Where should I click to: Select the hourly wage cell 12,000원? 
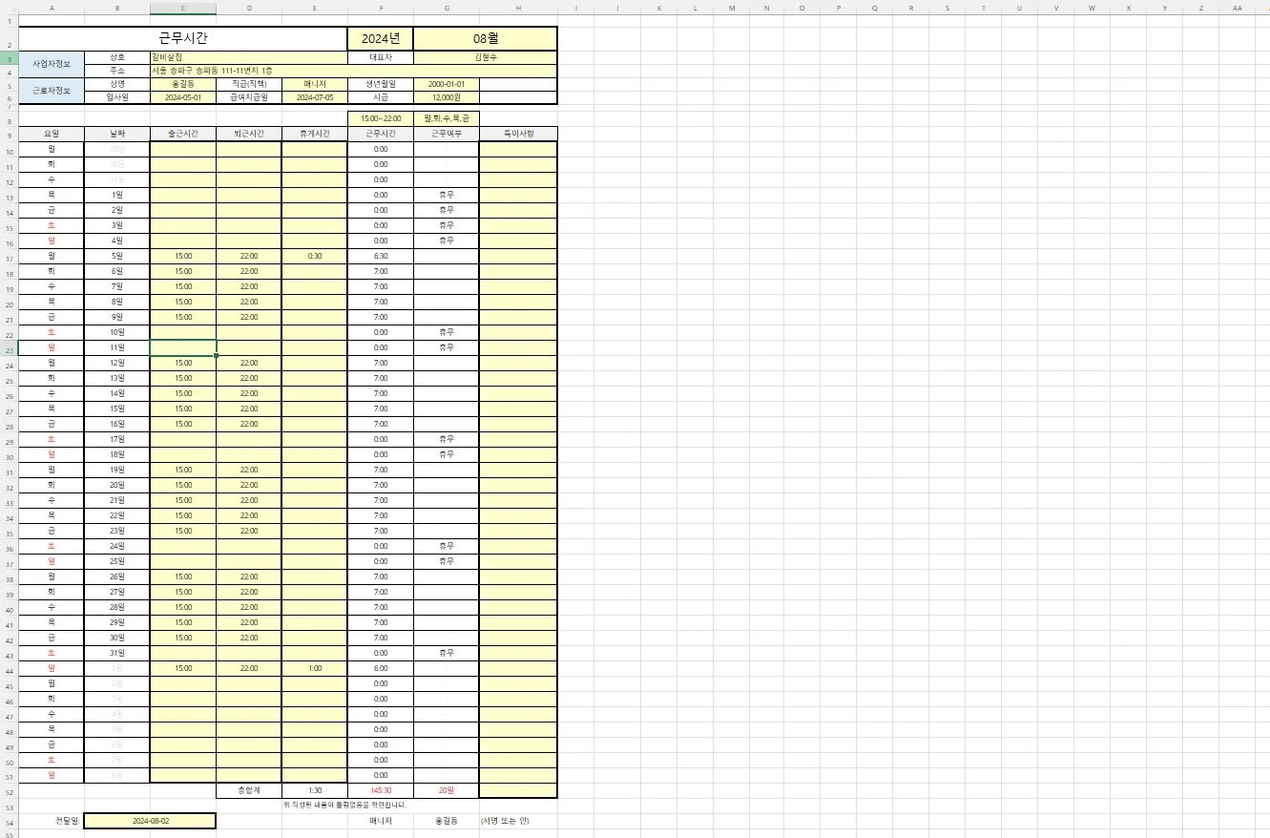(x=447, y=97)
